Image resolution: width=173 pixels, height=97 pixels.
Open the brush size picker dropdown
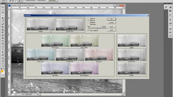click(22, 1)
